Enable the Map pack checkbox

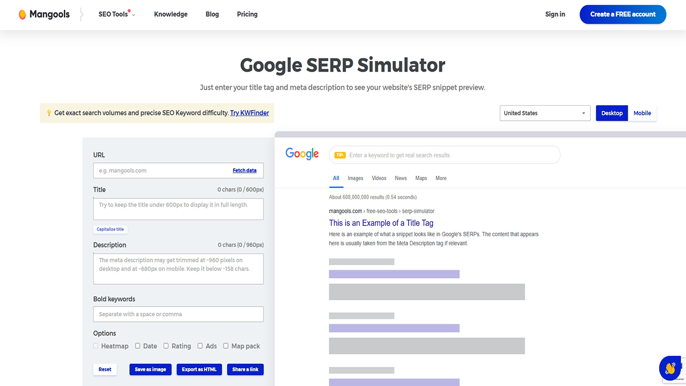point(226,346)
